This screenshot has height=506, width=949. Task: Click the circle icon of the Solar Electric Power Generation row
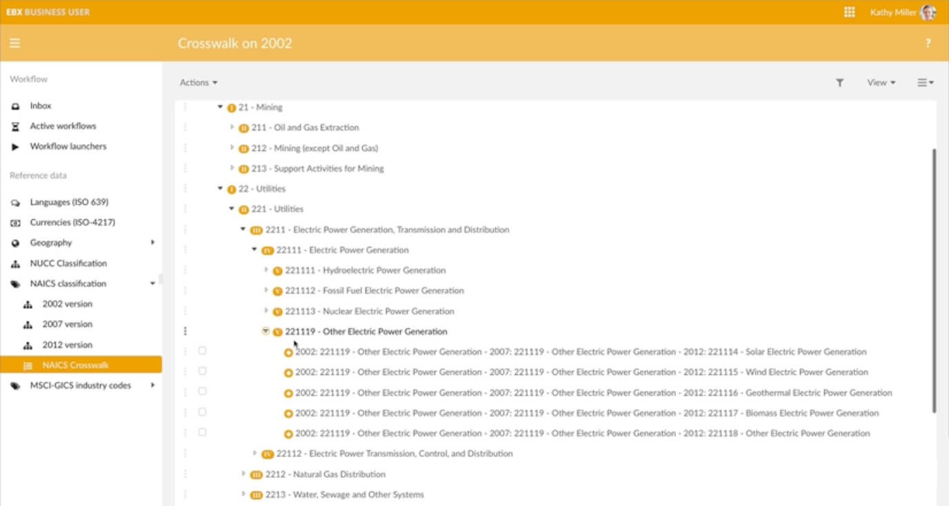pyautogui.click(x=288, y=353)
